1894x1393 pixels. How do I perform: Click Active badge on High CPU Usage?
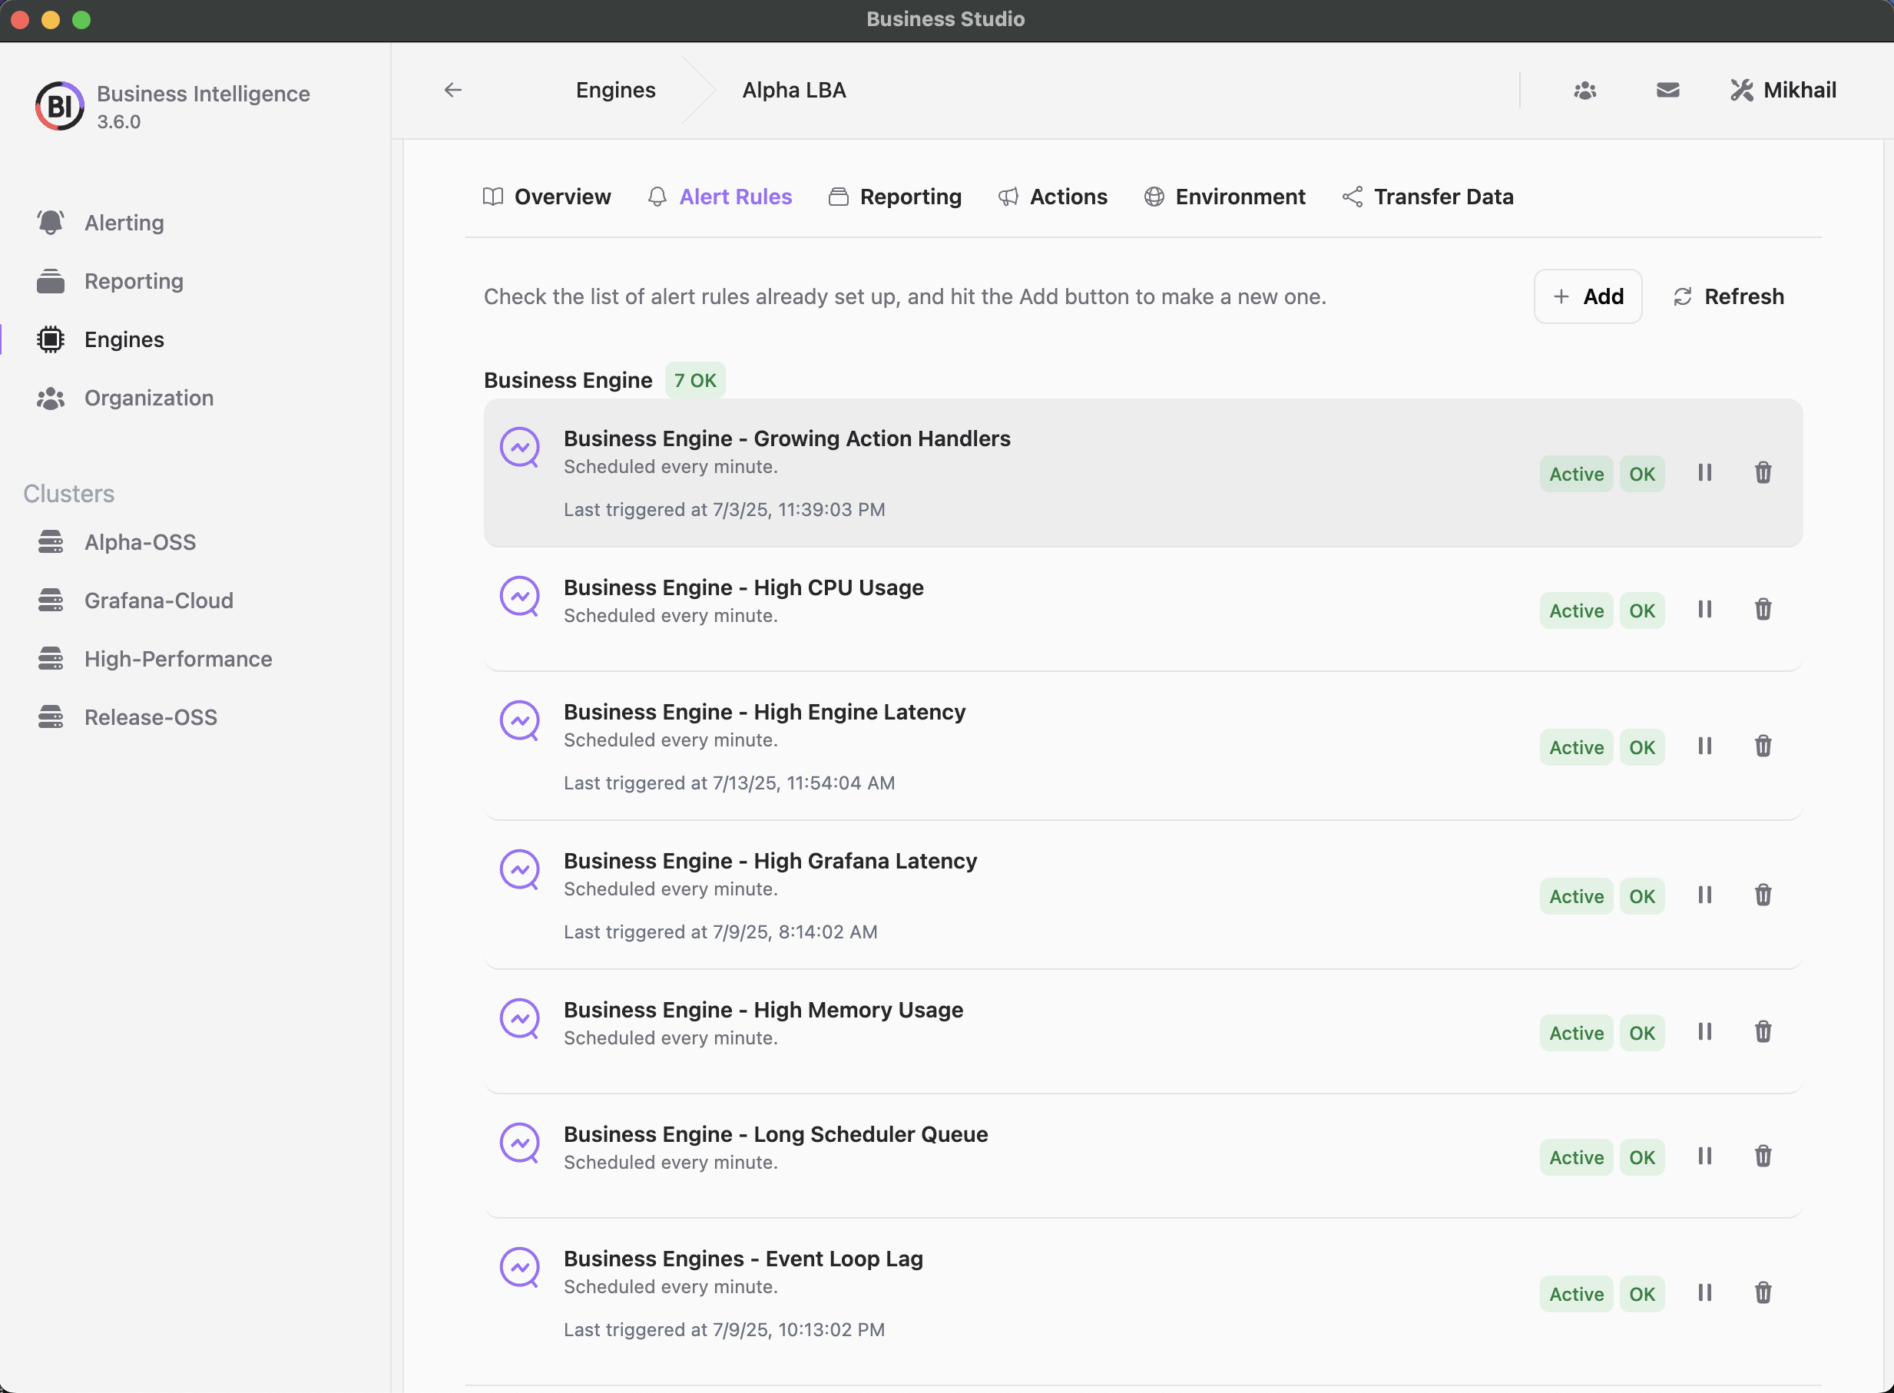coord(1576,610)
